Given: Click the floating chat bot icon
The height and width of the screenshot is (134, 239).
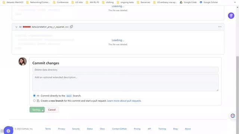Looking at the screenshot, I should (233, 116).
